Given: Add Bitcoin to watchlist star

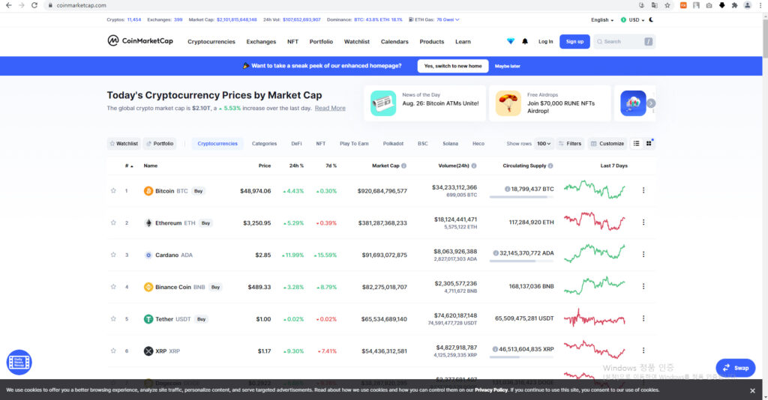Looking at the screenshot, I should pos(113,191).
